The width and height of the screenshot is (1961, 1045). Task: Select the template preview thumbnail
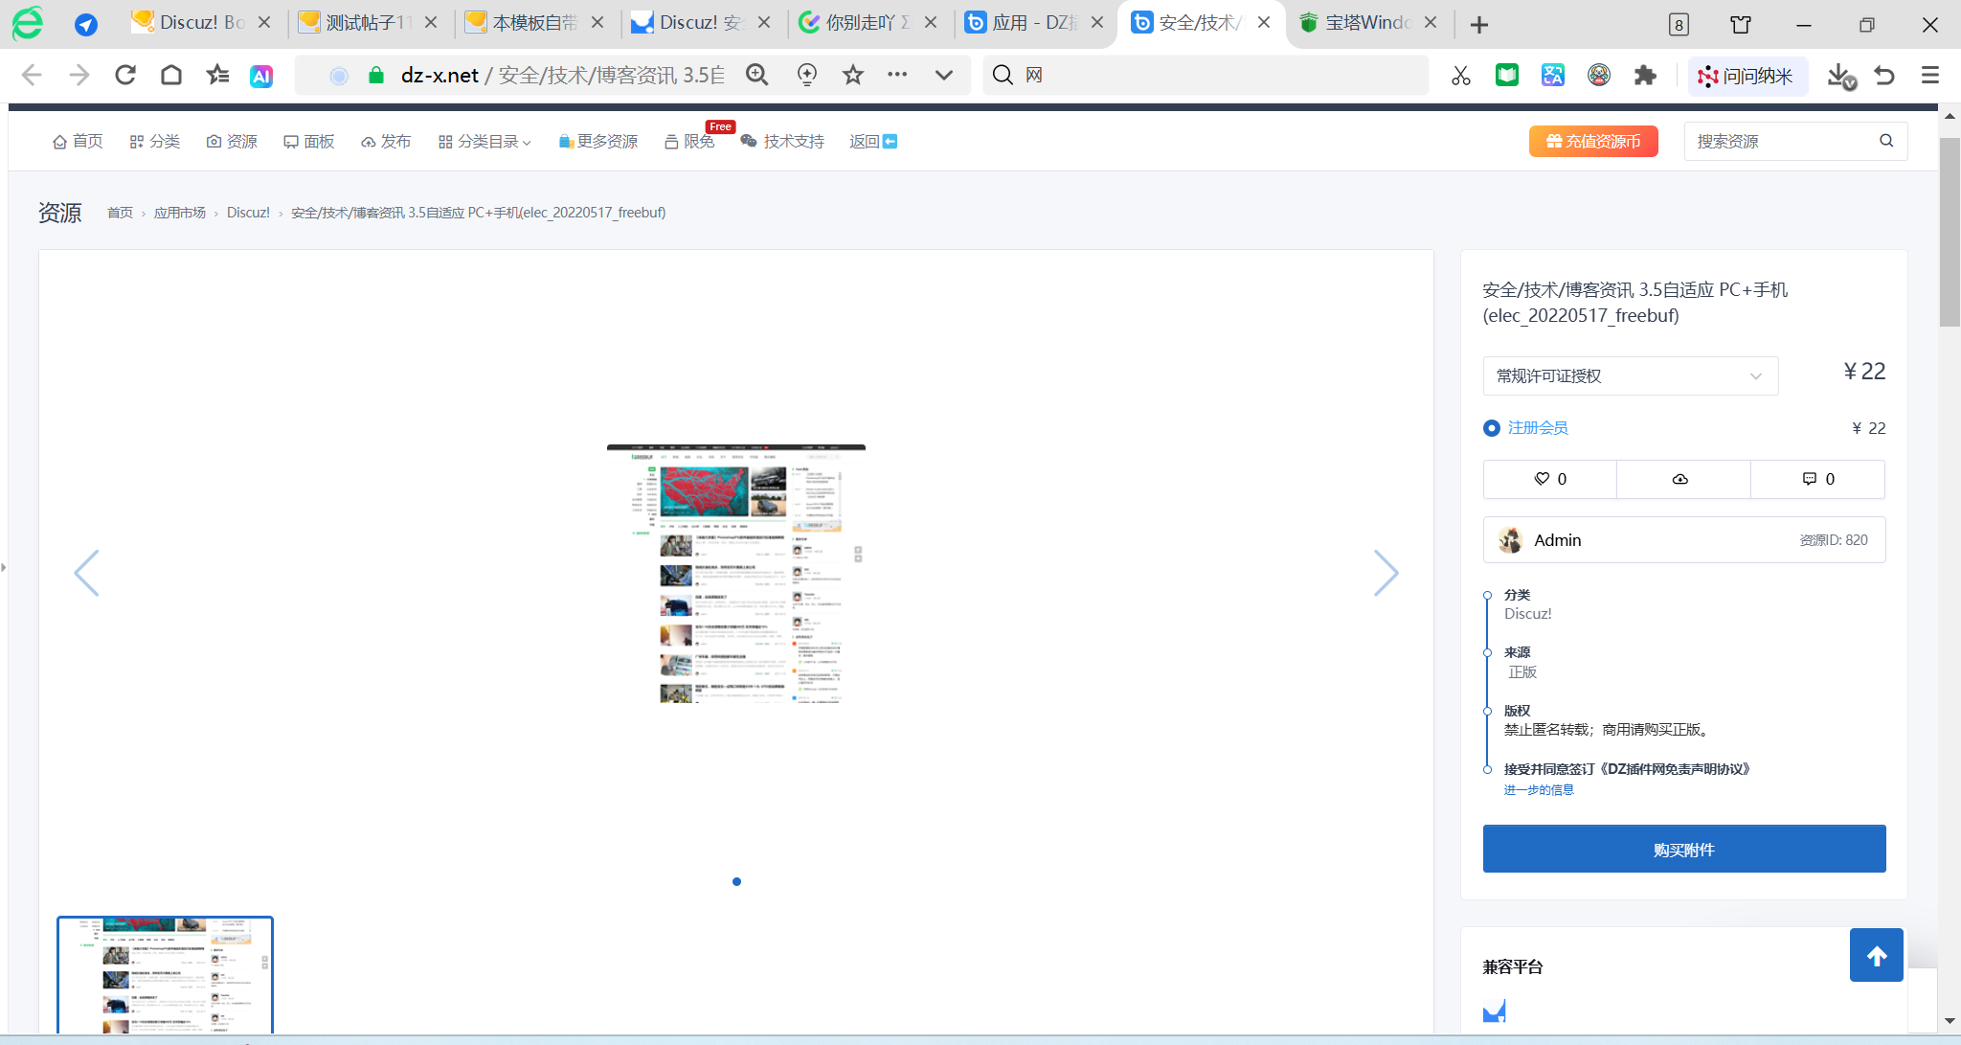pos(165,975)
